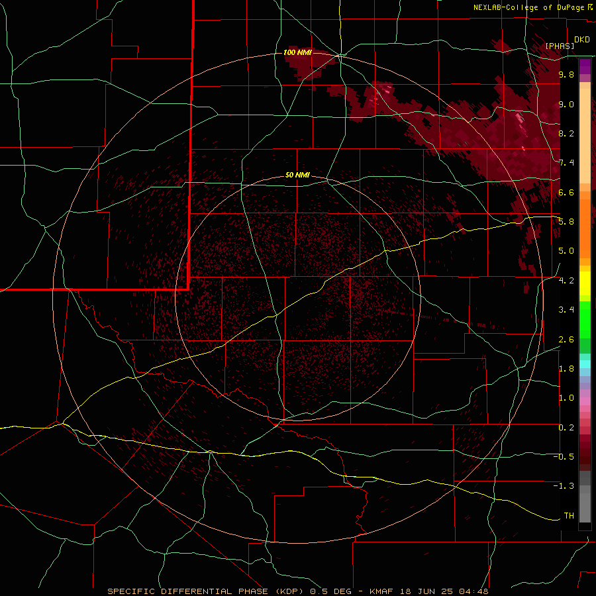Click the [PHAS] units label

[560, 46]
